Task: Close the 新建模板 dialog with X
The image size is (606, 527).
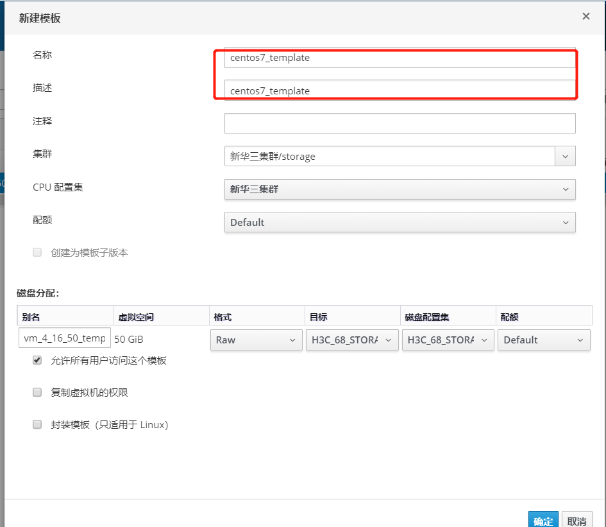Action: pyautogui.click(x=585, y=17)
